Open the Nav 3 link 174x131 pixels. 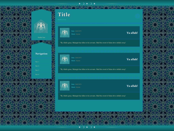pyautogui.click(x=37, y=70)
